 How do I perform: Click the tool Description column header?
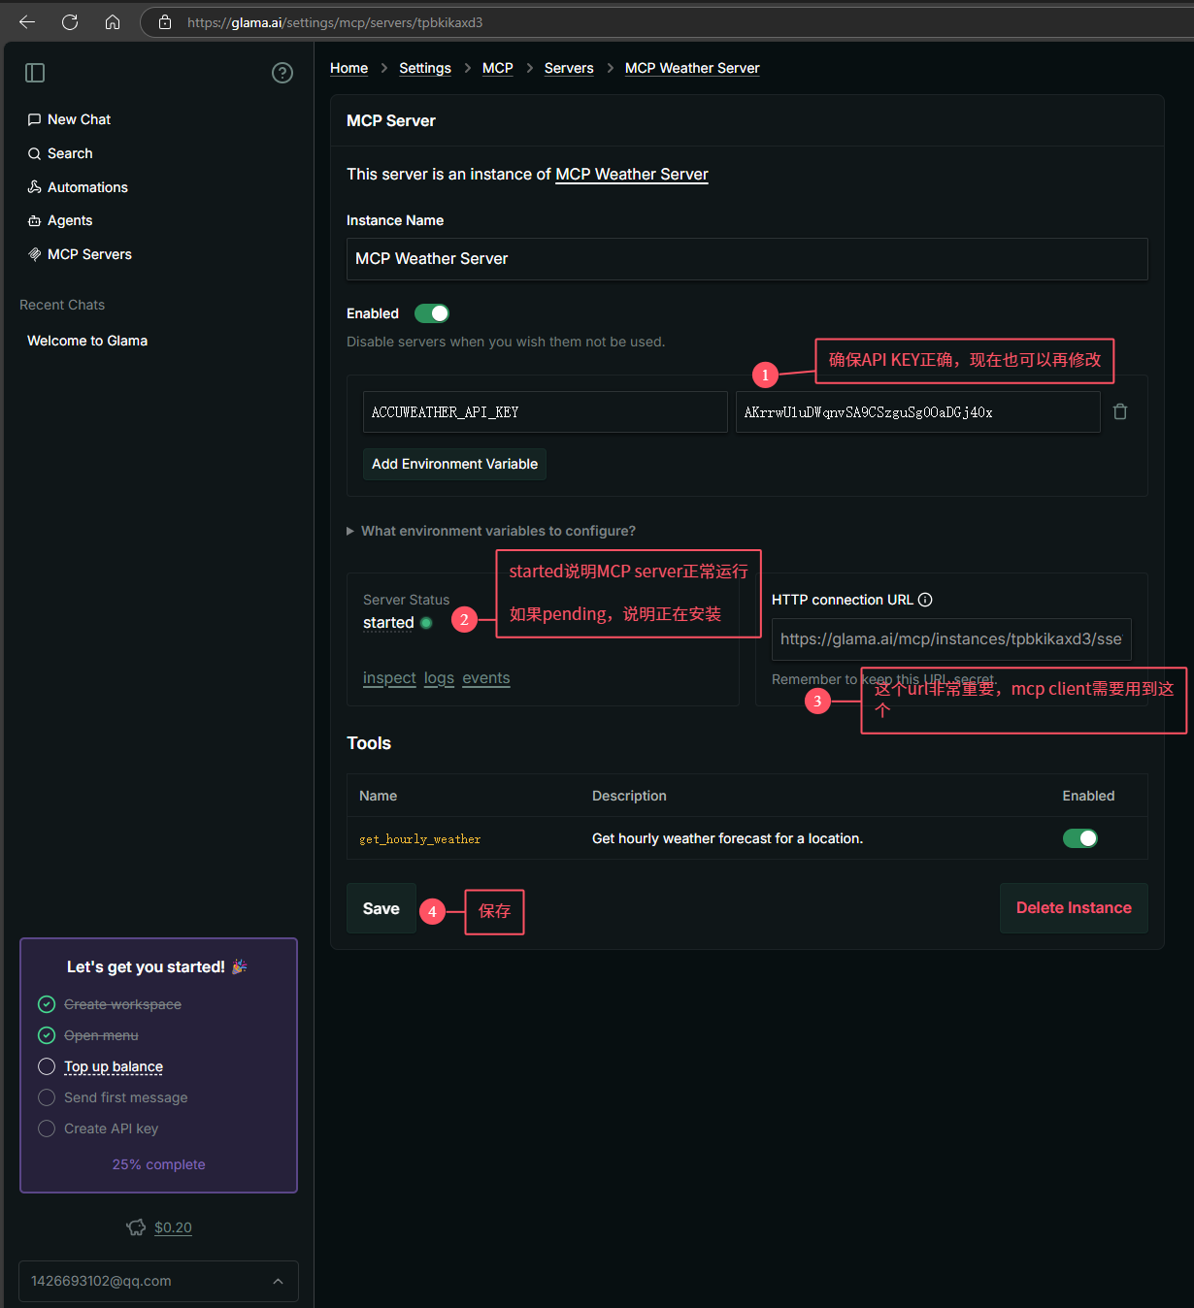tap(629, 796)
